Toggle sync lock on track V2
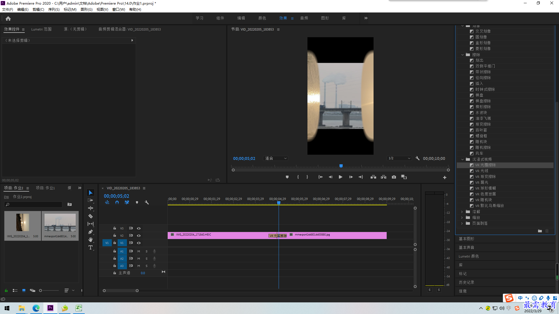This screenshot has height=314, width=559. tap(131, 235)
